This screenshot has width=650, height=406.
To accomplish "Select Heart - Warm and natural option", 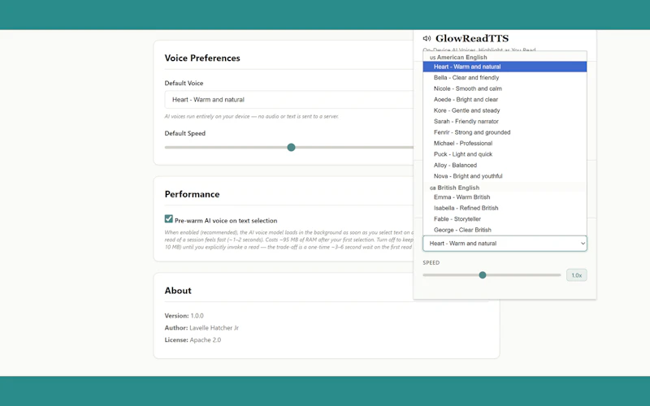I will [x=505, y=67].
